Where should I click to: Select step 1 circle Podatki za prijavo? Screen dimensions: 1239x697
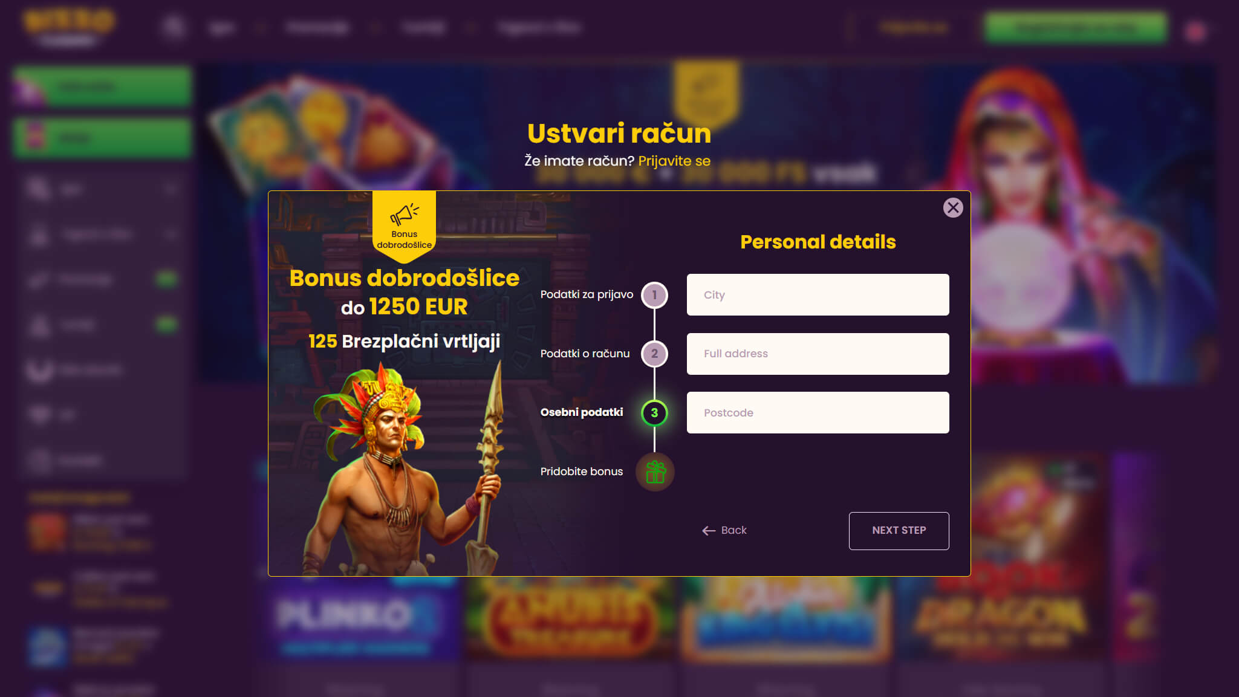654,295
